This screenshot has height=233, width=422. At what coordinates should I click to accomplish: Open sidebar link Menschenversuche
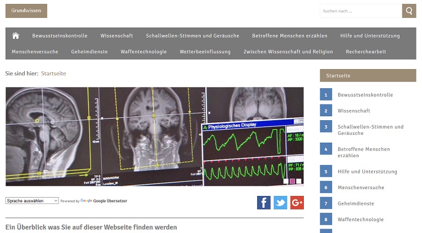point(361,188)
